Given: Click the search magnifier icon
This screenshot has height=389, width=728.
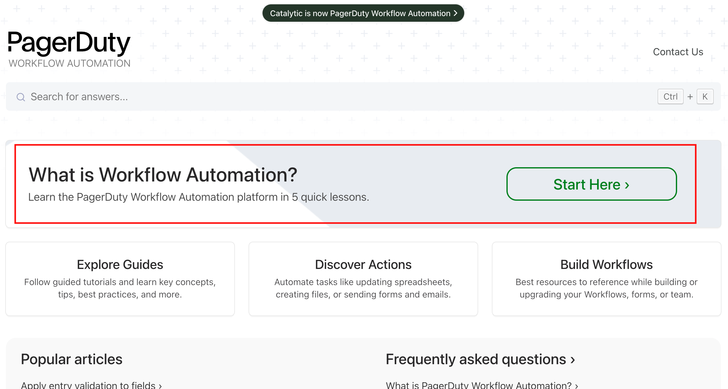Looking at the screenshot, I should 20,97.
